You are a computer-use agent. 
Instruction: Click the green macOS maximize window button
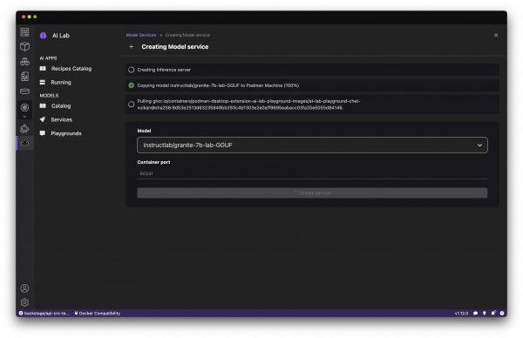[x=35, y=17]
